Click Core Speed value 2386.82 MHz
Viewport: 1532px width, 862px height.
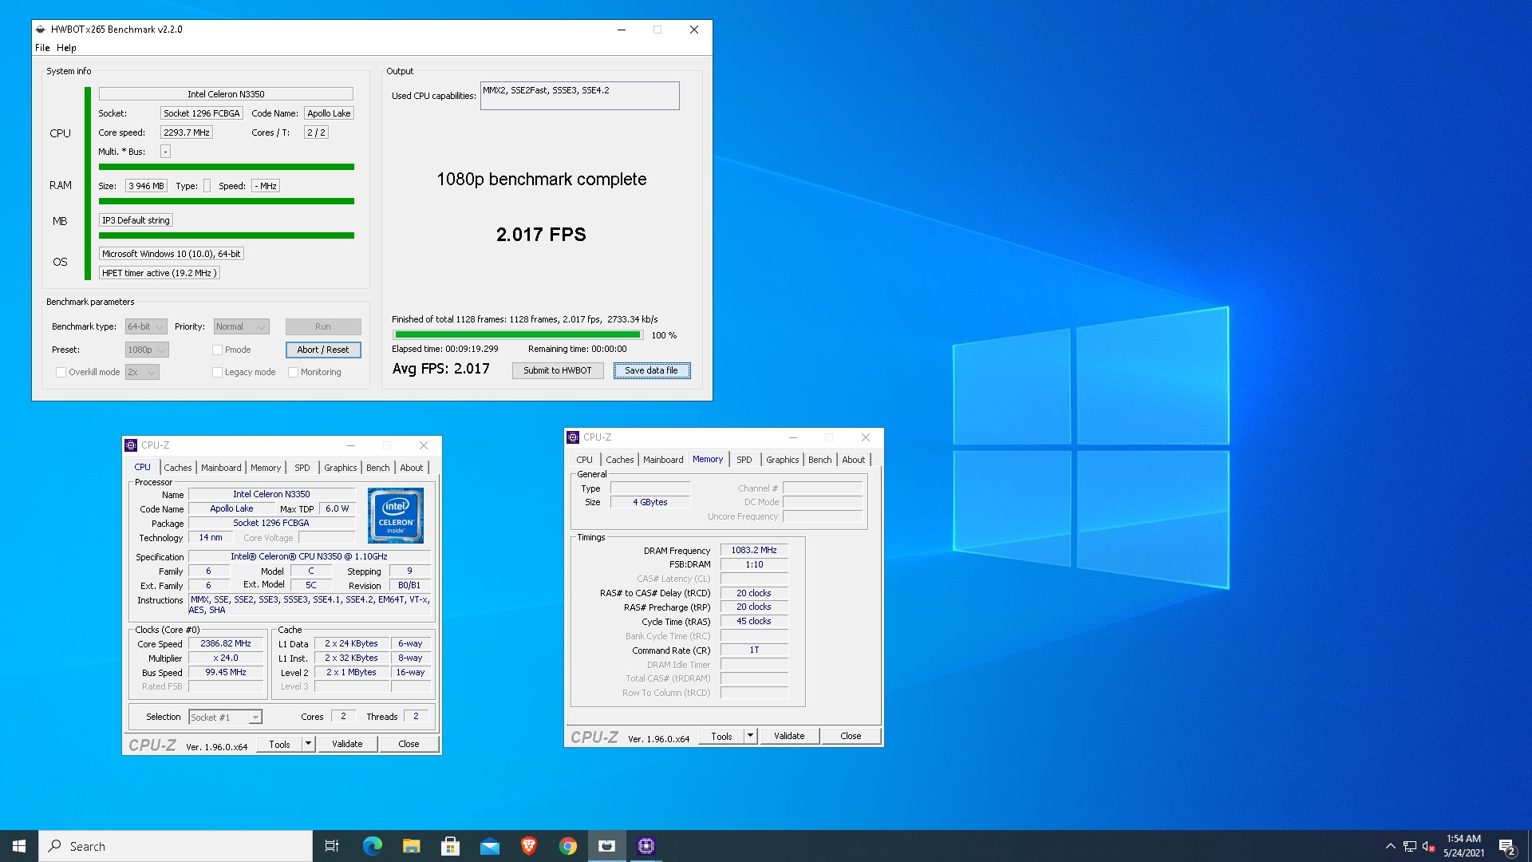[x=226, y=643]
